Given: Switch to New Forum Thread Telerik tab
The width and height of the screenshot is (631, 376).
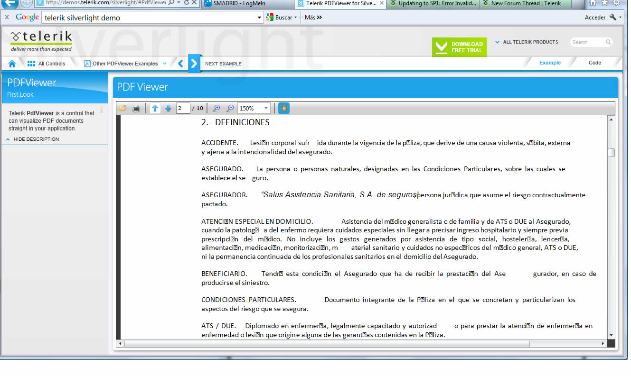Looking at the screenshot, I should click(526, 3).
